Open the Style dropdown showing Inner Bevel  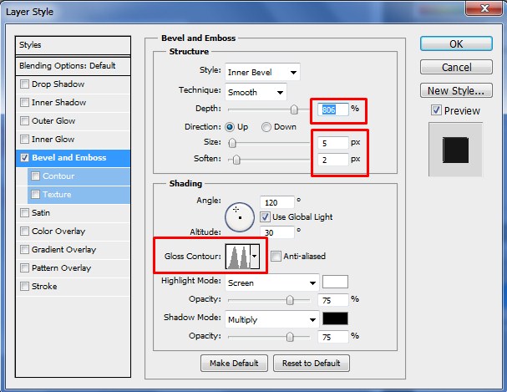(x=262, y=72)
